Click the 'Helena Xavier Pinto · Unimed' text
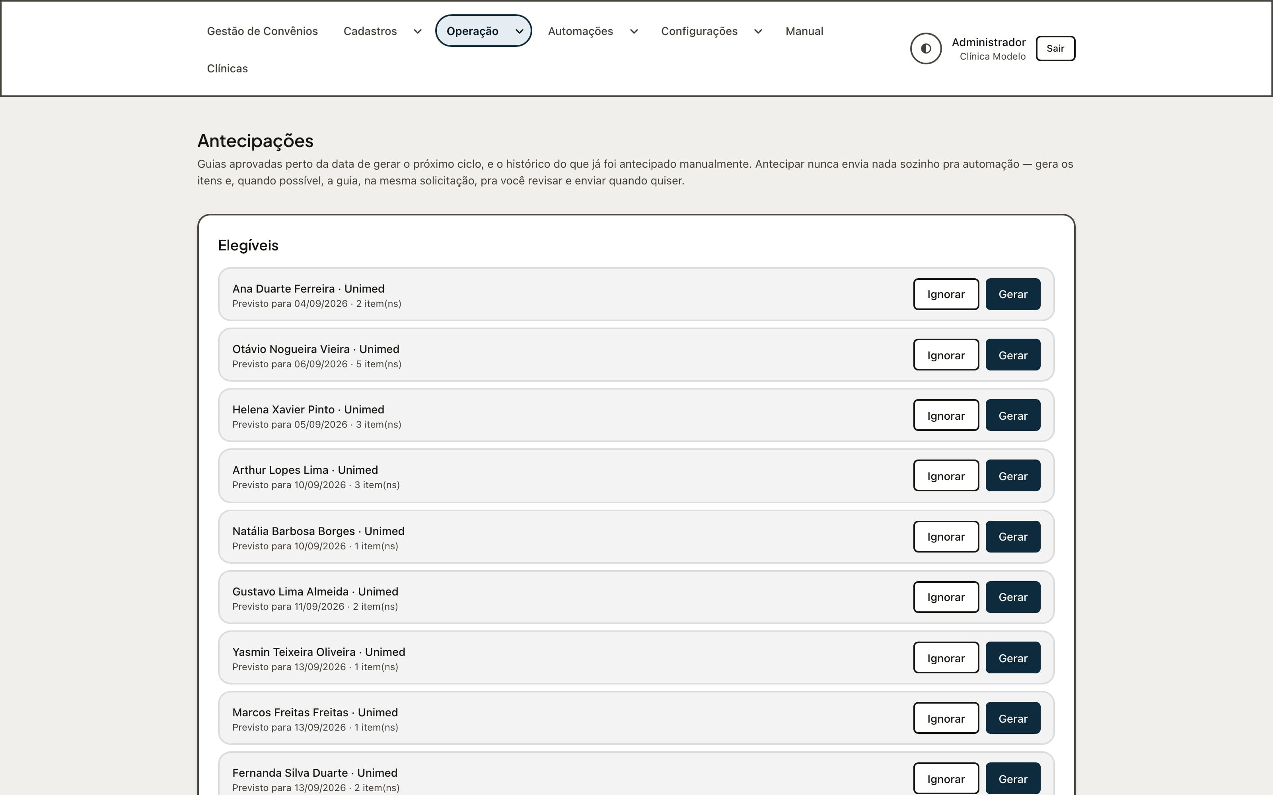This screenshot has height=795, width=1273. [308, 409]
